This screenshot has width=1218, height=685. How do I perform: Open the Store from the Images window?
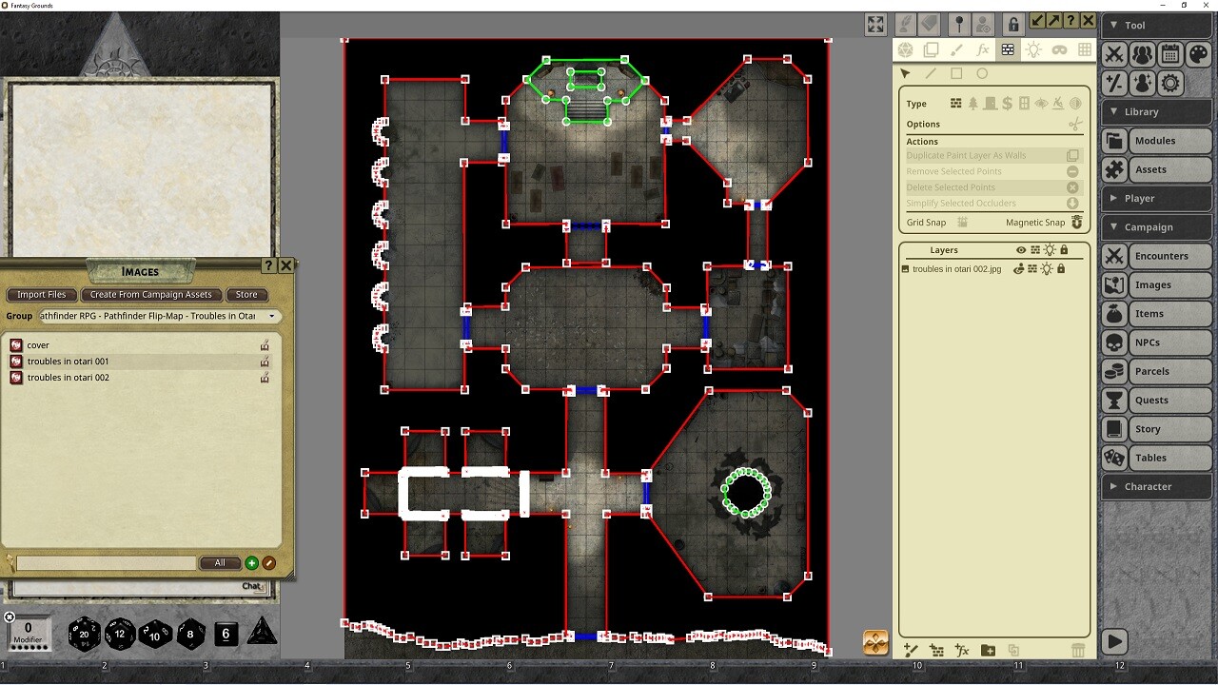246,294
